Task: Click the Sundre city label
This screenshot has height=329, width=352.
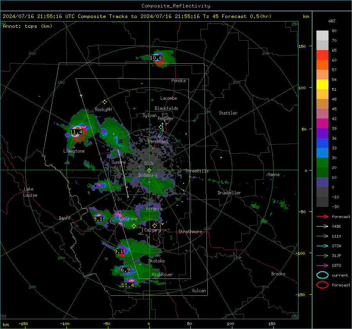Action: (119, 162)
